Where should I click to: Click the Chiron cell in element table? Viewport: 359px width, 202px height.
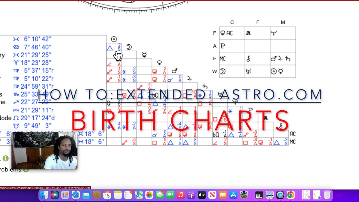pos(257,59)
